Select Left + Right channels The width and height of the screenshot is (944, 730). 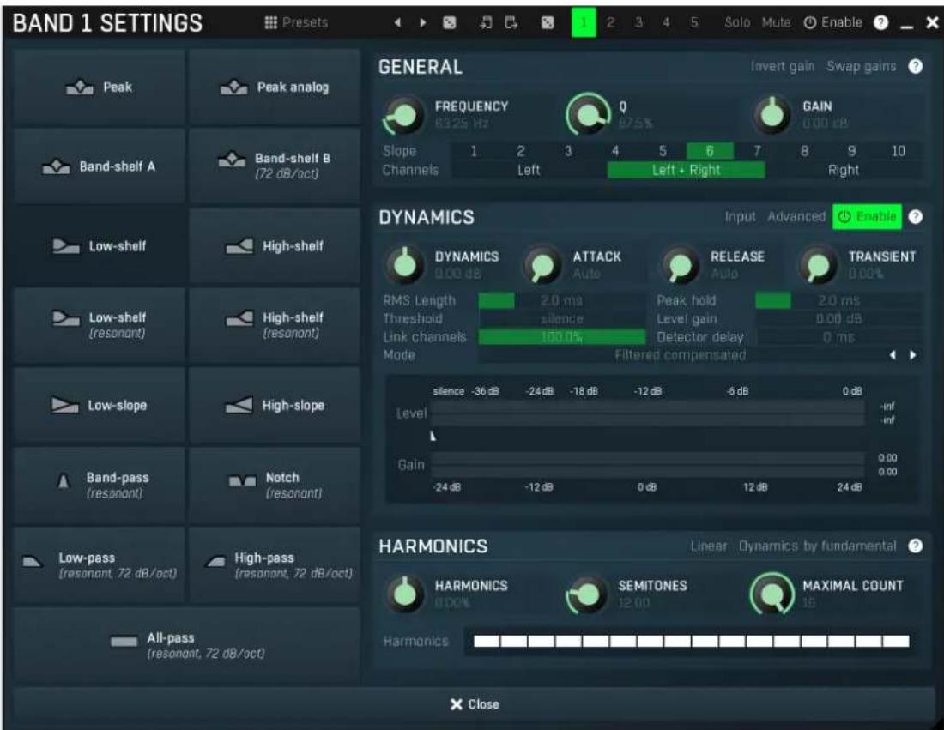point(686,171)
